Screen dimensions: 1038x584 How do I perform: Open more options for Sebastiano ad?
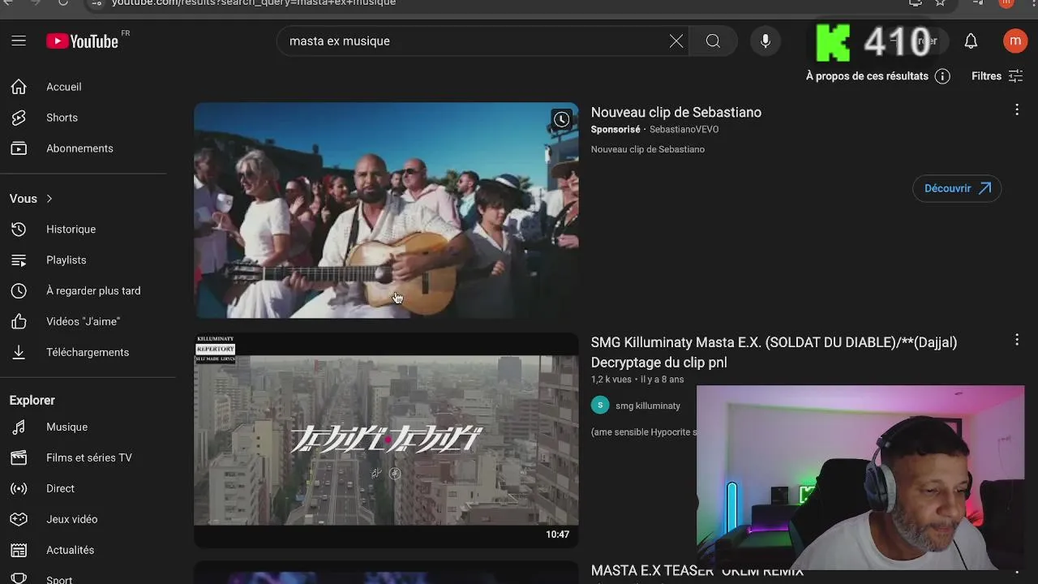(1017, 109)
